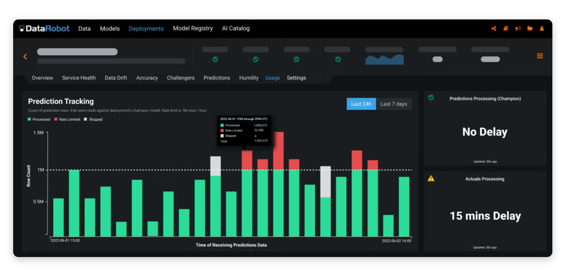The image size is (565, 277).
Task: Click the first green bar at chart start
Action: pos(58,217)
